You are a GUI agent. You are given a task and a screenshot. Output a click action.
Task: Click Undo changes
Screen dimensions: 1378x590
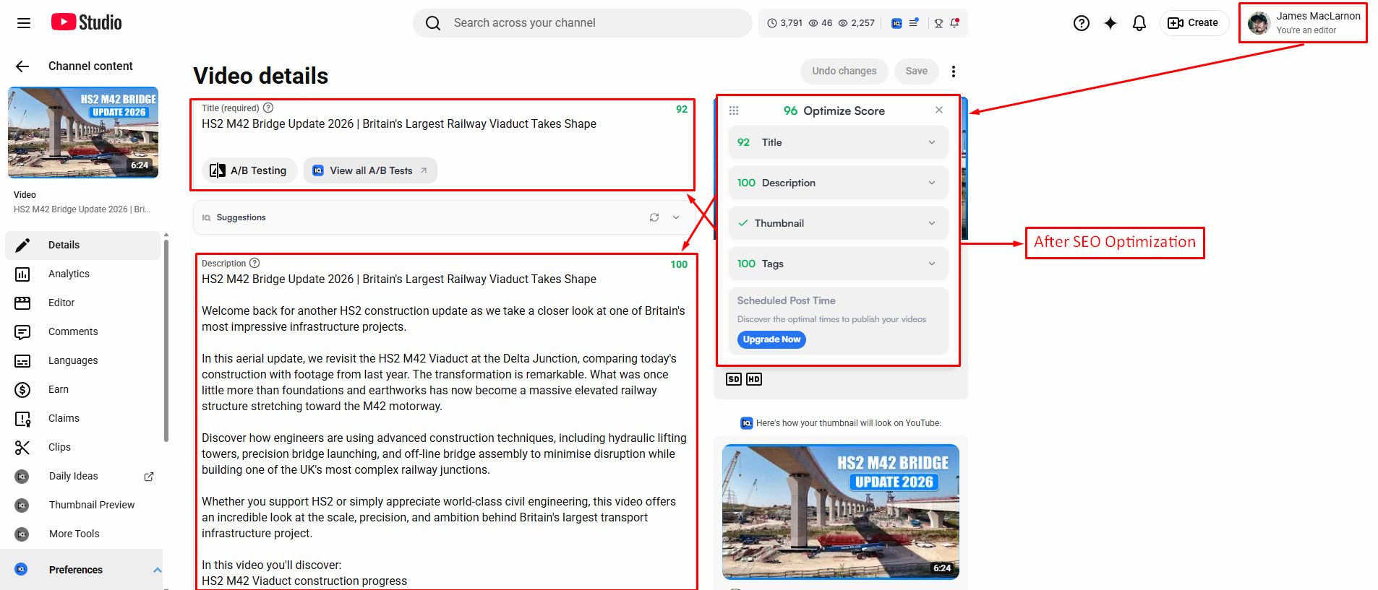click(x=844, y=71)
